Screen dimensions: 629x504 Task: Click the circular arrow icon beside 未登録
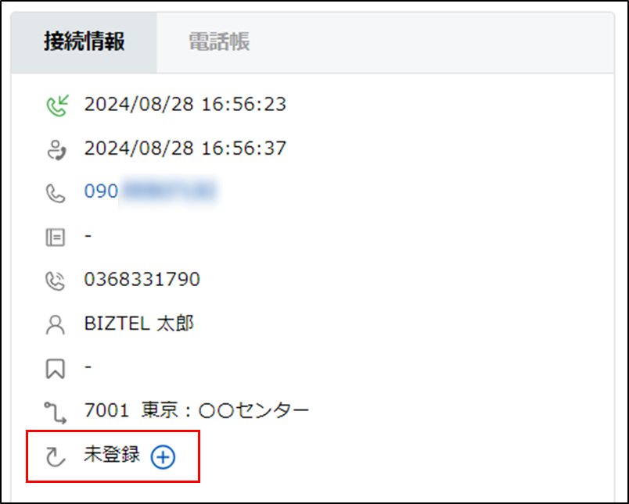tap(55, 457)
